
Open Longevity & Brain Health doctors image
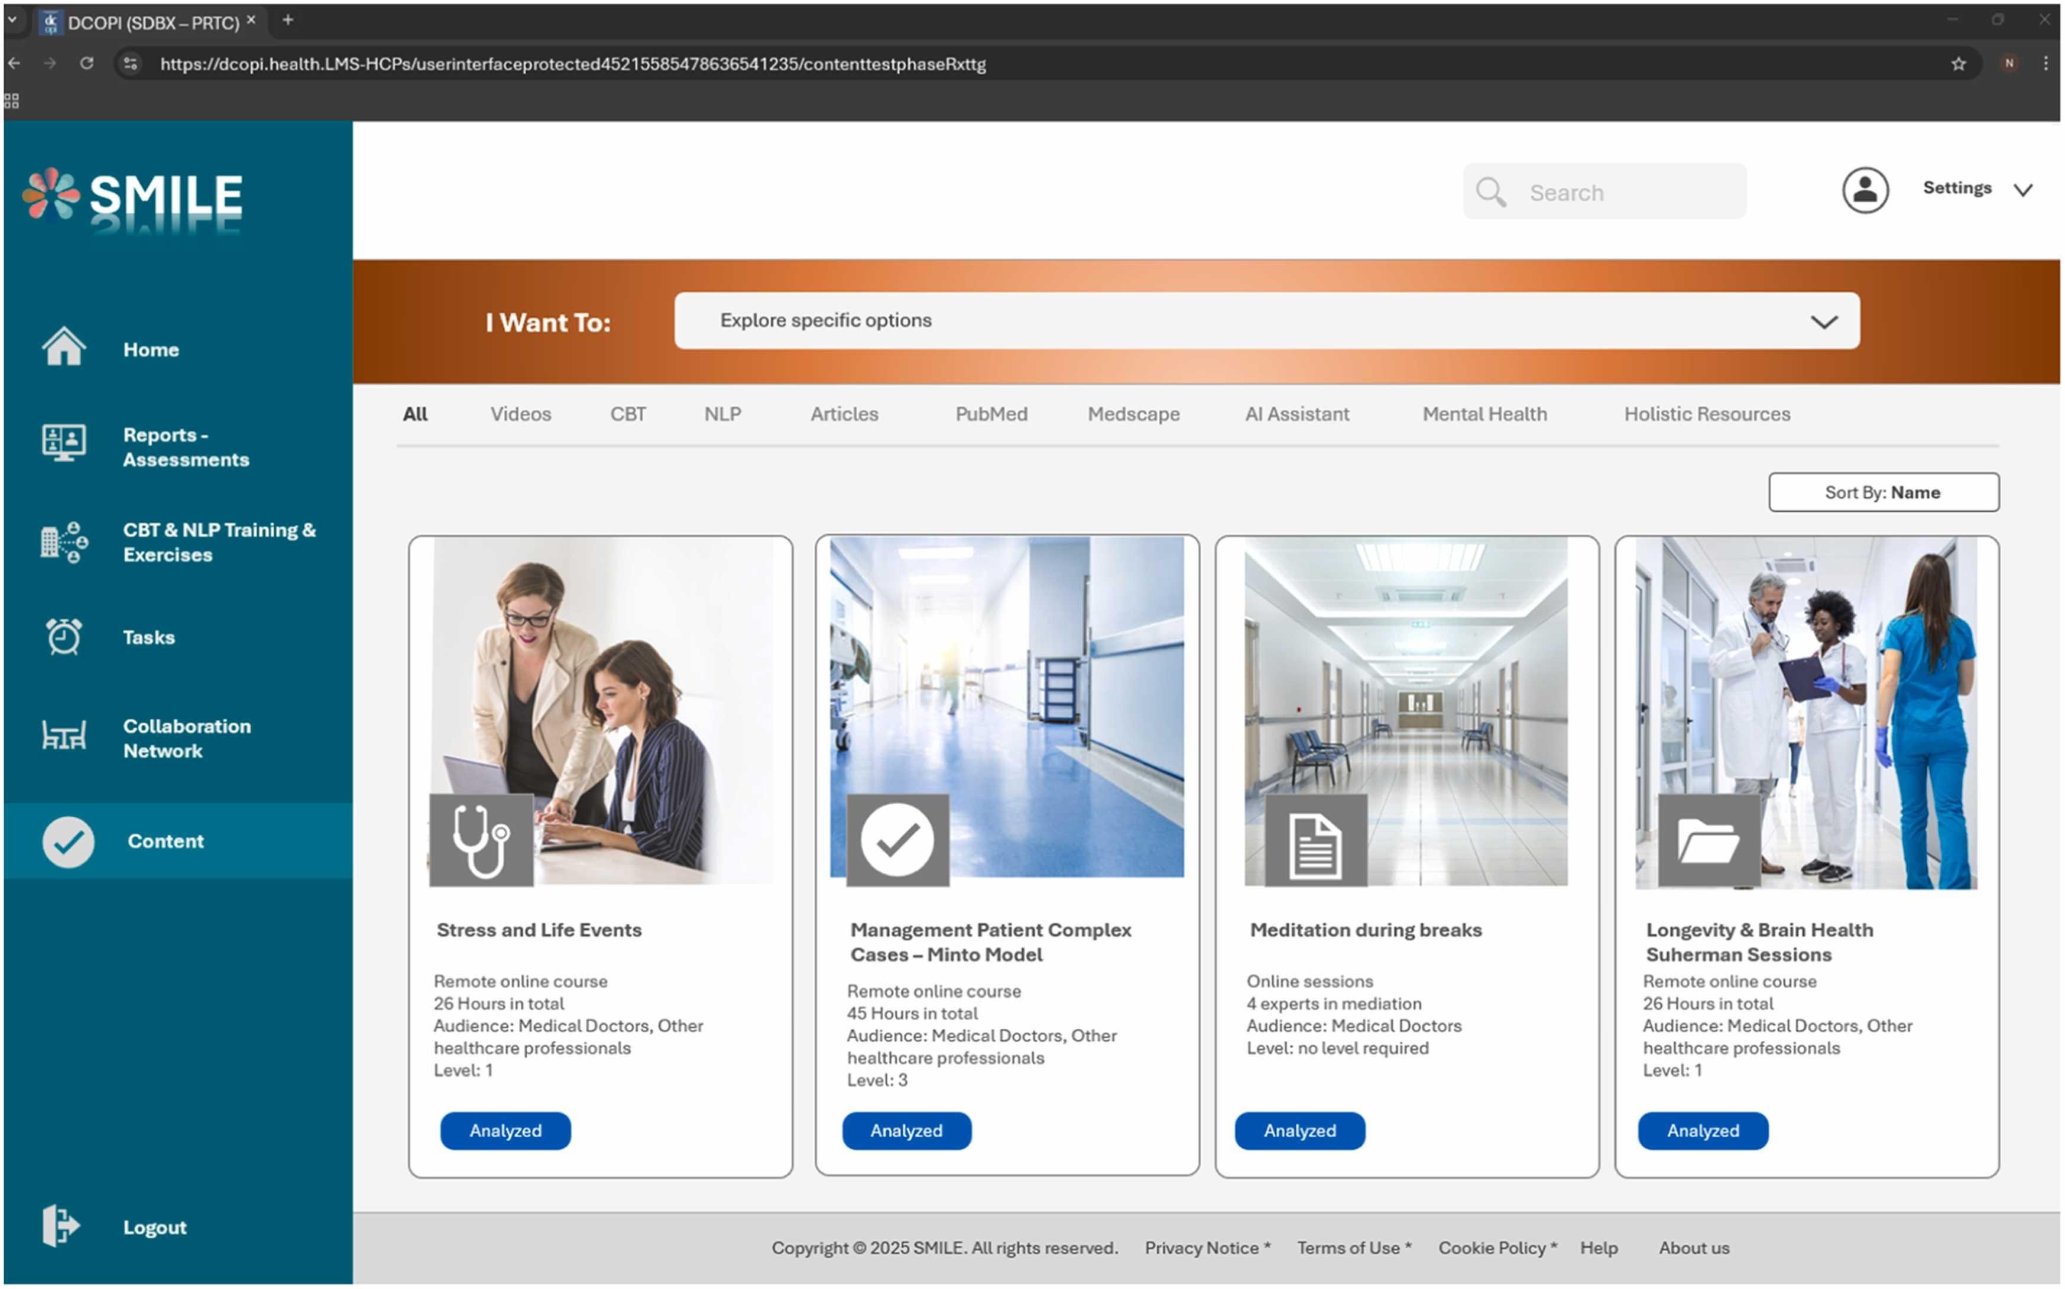coord(1807,713)
